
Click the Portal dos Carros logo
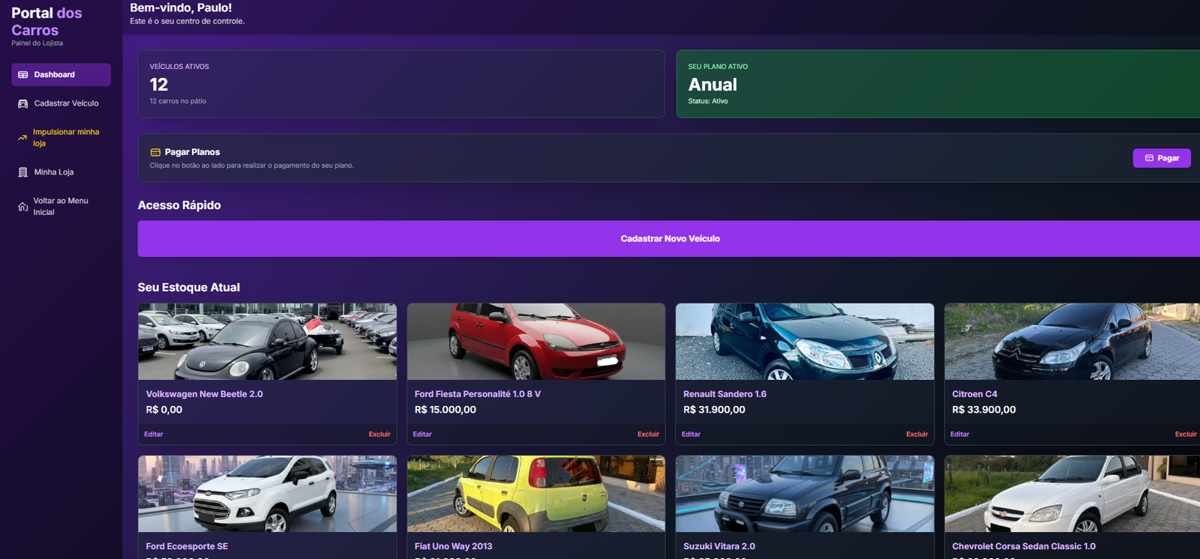[x=46, y=22]
